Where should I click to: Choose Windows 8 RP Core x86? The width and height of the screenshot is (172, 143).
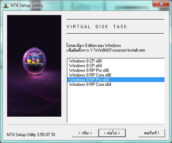(x=116, y=75)
